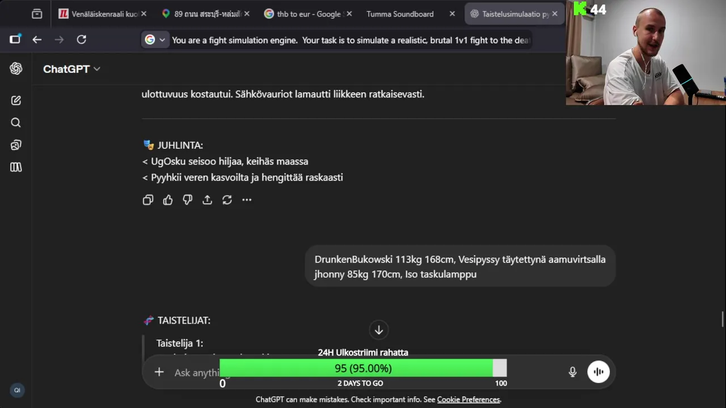The height and width of the screenshot is (408, 726).
Task: Click the sentence 'Sähkövauriot lamautti liikkeen ratkaisevasti'
Action: (x=330, y=94)
